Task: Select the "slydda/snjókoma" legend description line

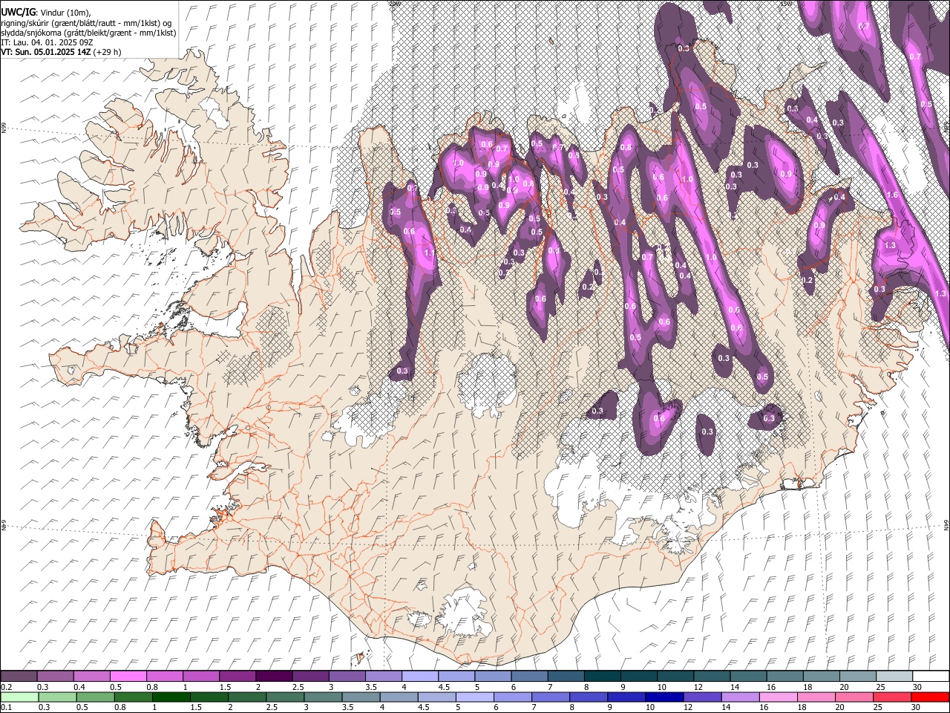Action: pos(88,33)
